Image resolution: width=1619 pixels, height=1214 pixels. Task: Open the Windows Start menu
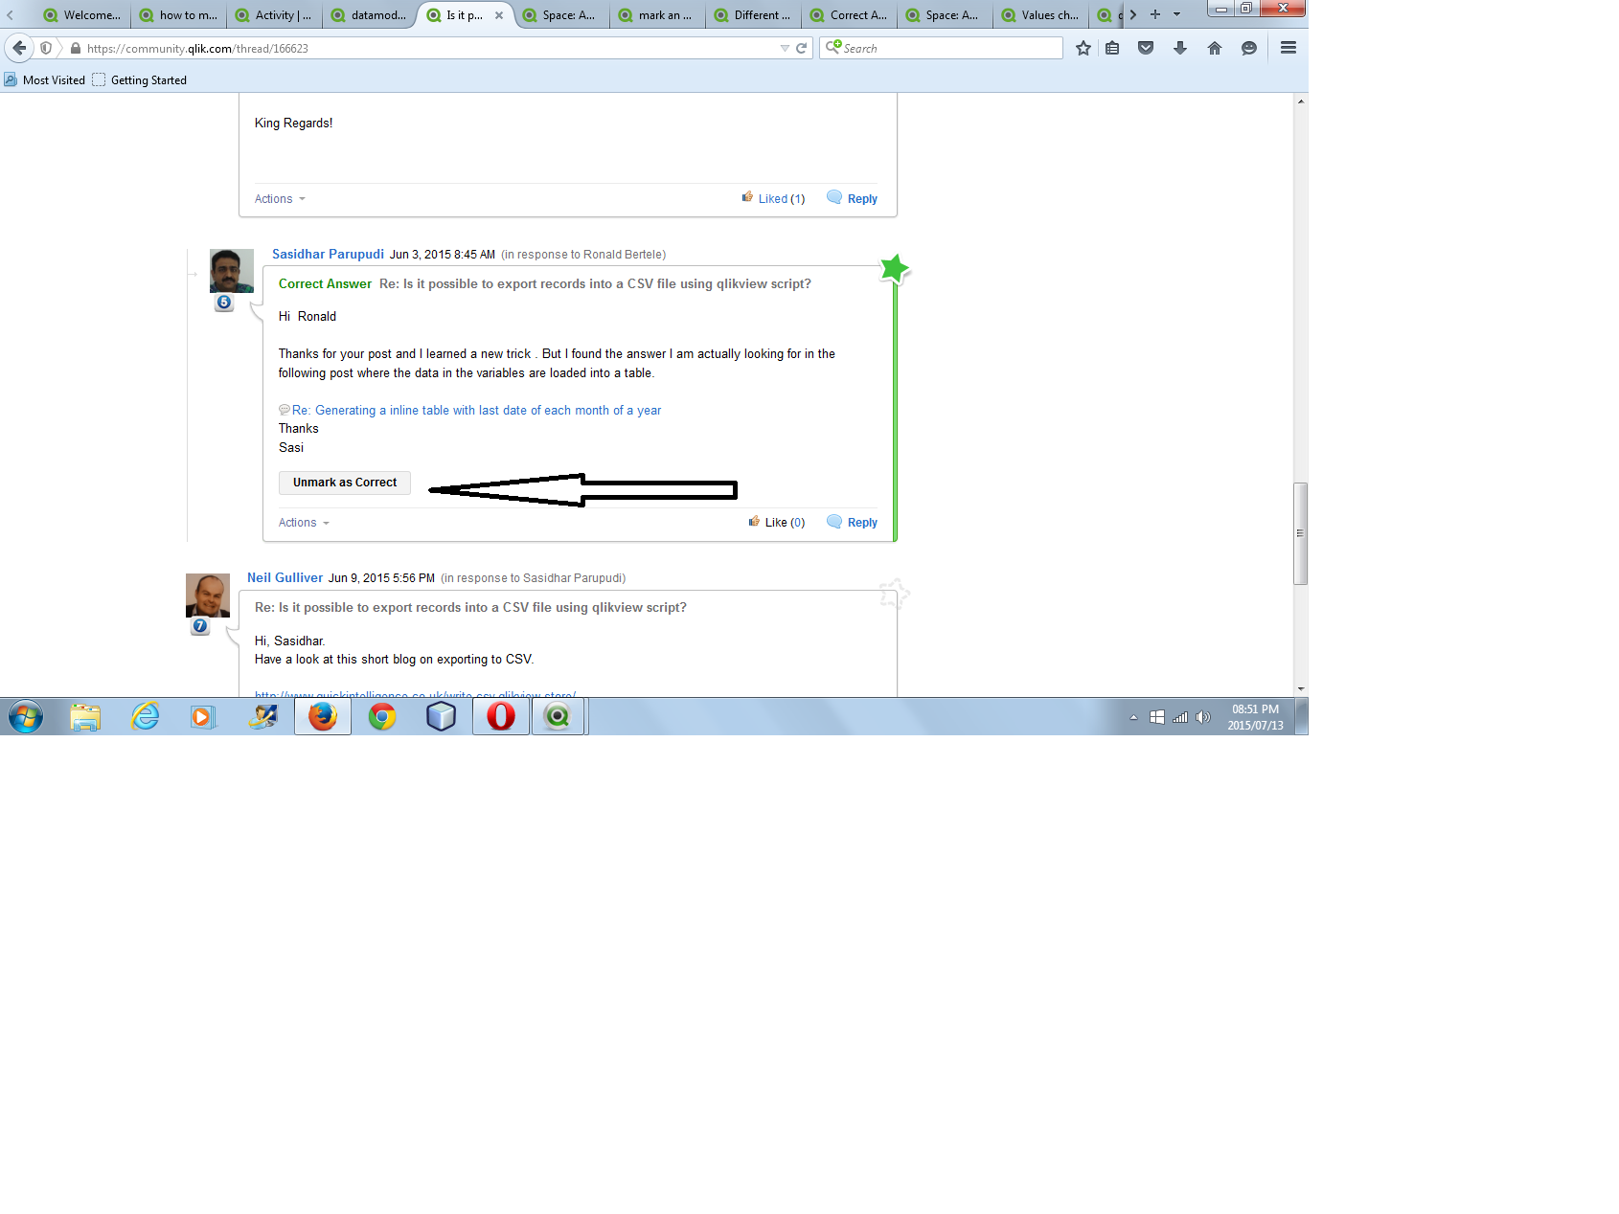point(26,716)
